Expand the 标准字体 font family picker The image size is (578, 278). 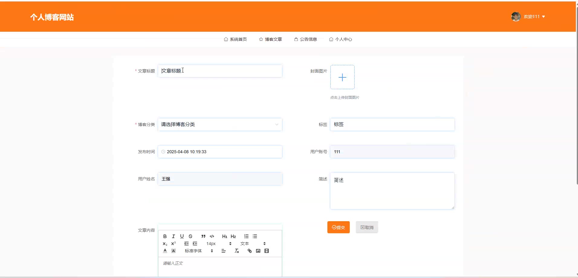click(199, 251)
